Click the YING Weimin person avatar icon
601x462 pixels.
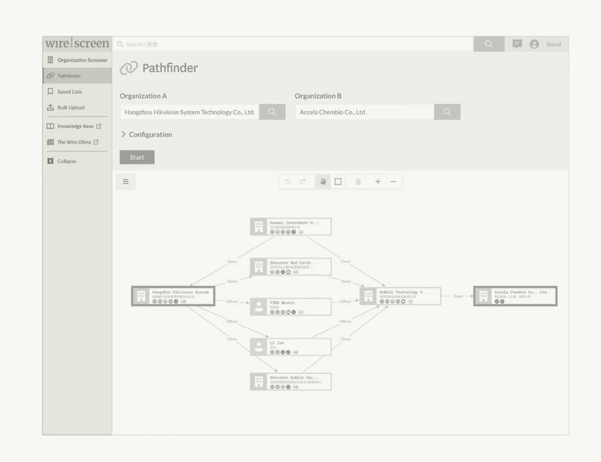pos(259,307)
